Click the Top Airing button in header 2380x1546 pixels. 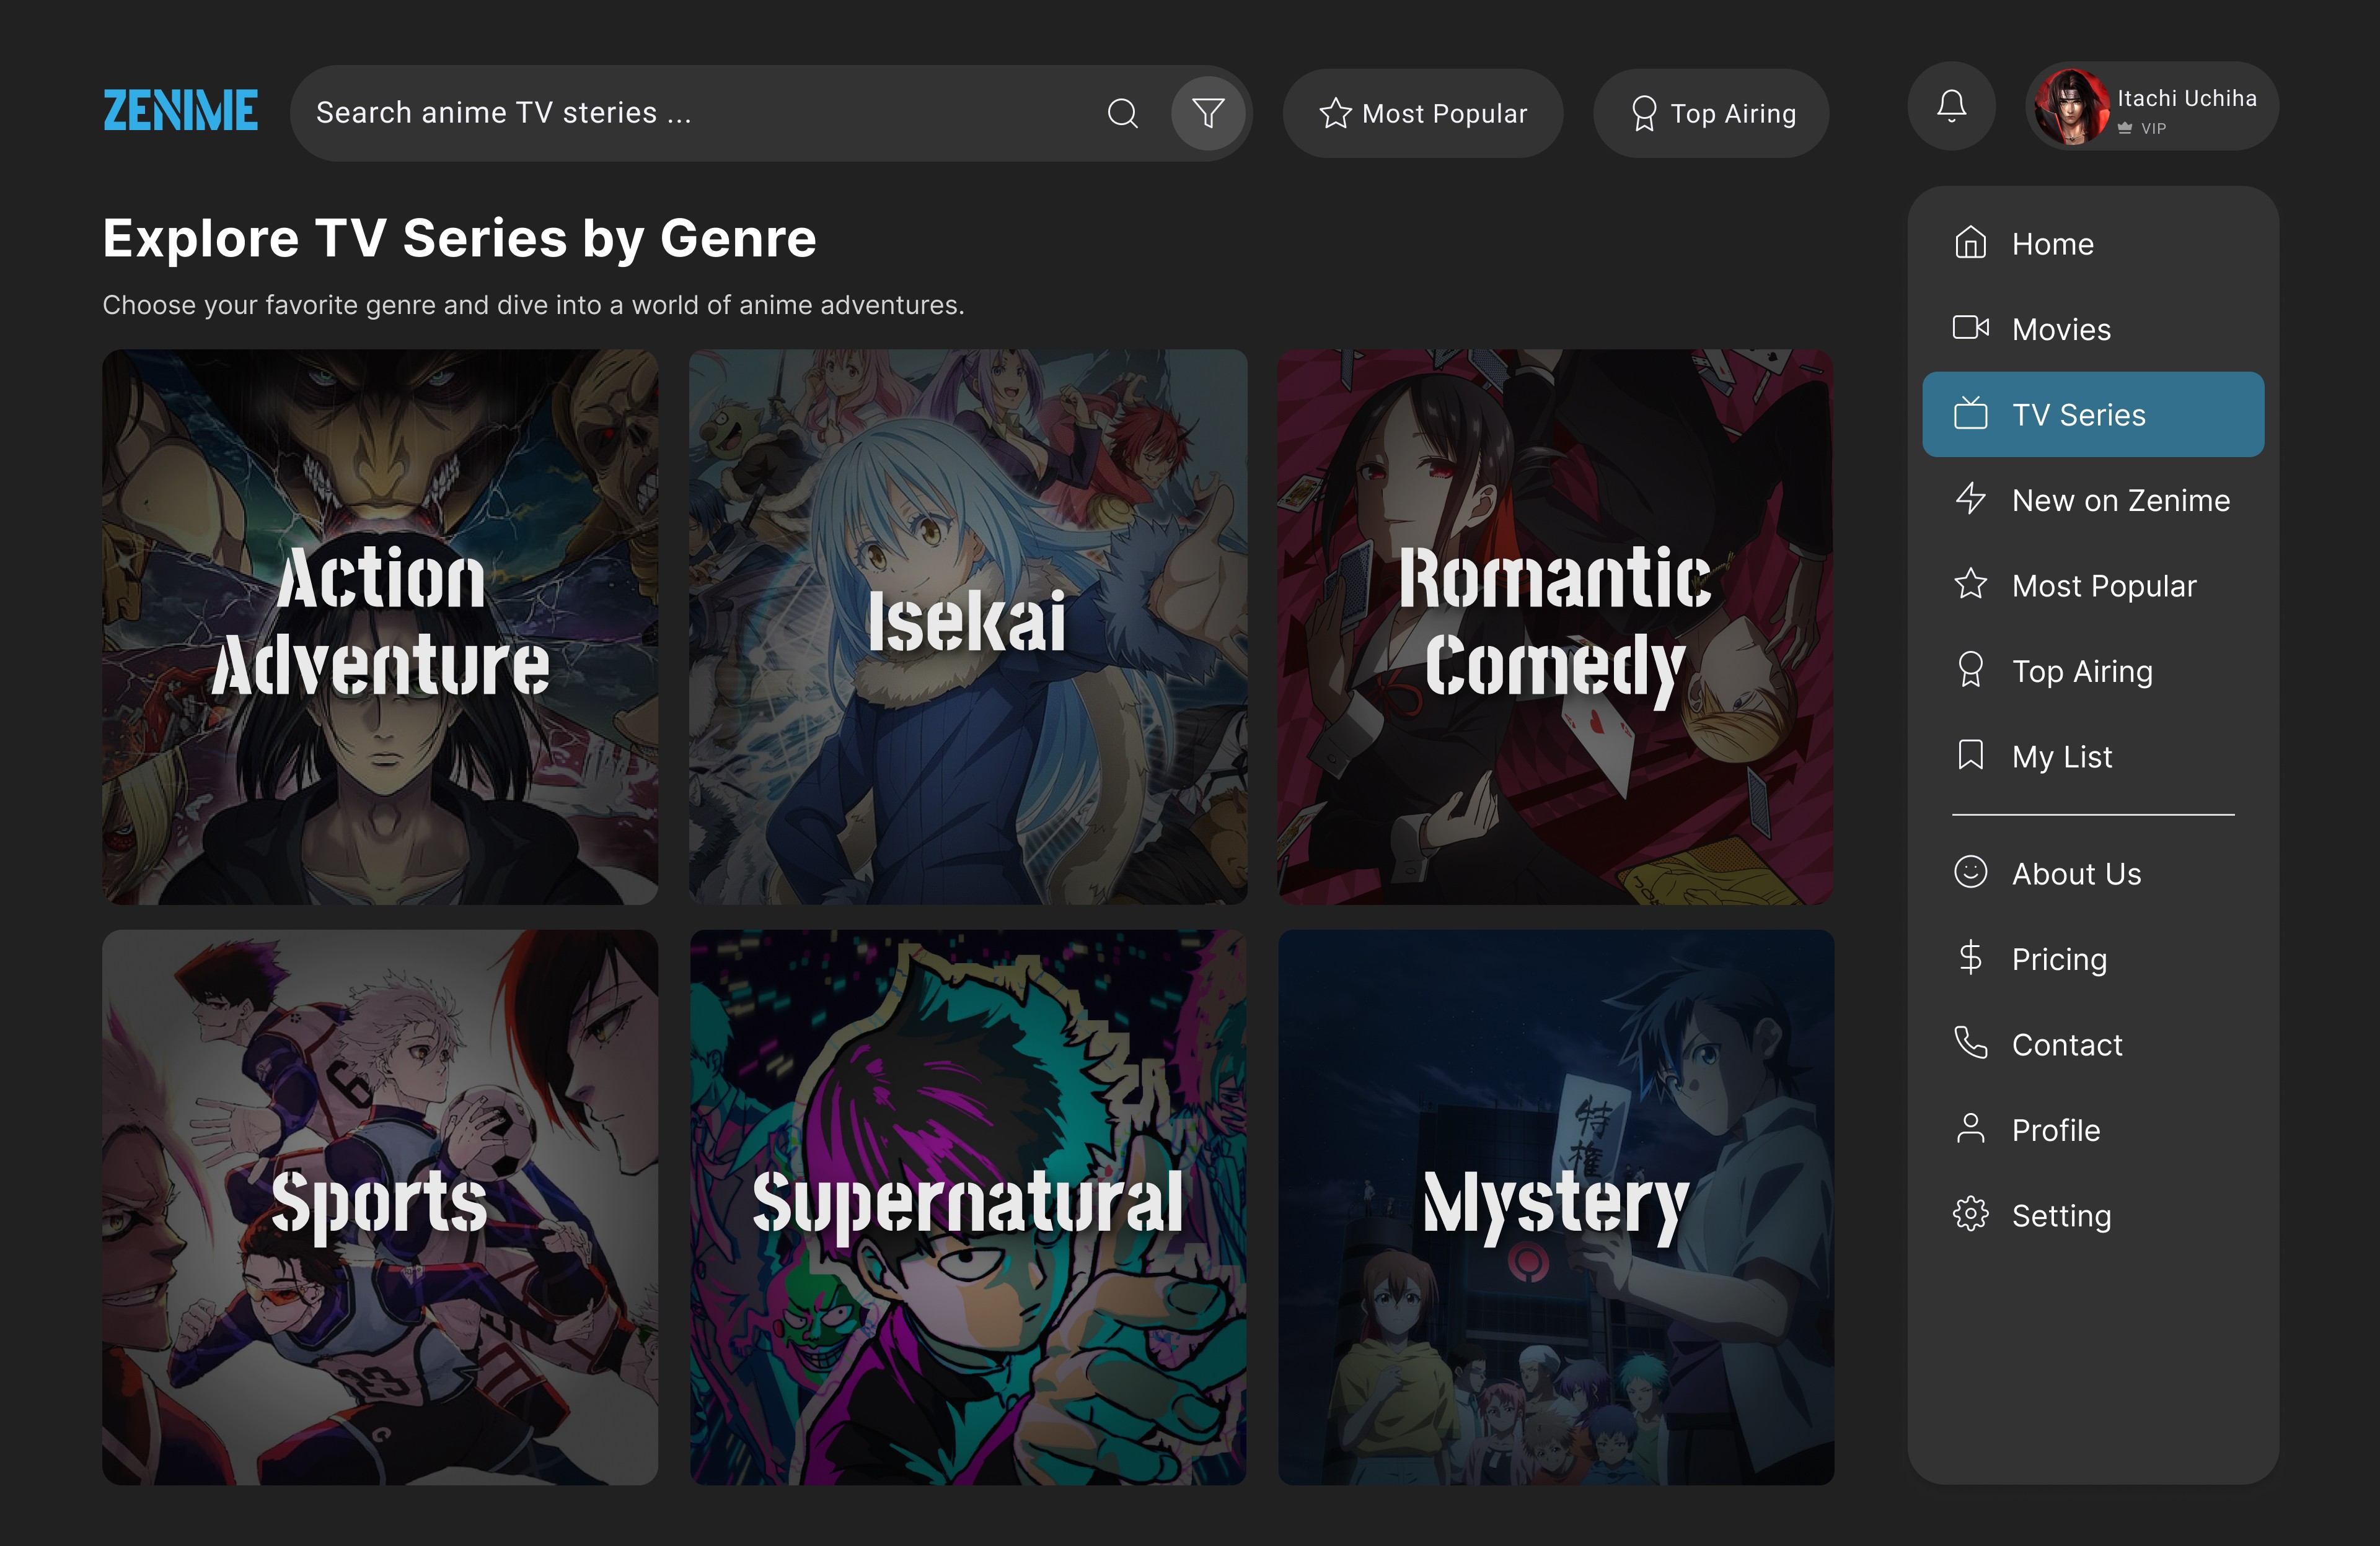pos(1711,113)
